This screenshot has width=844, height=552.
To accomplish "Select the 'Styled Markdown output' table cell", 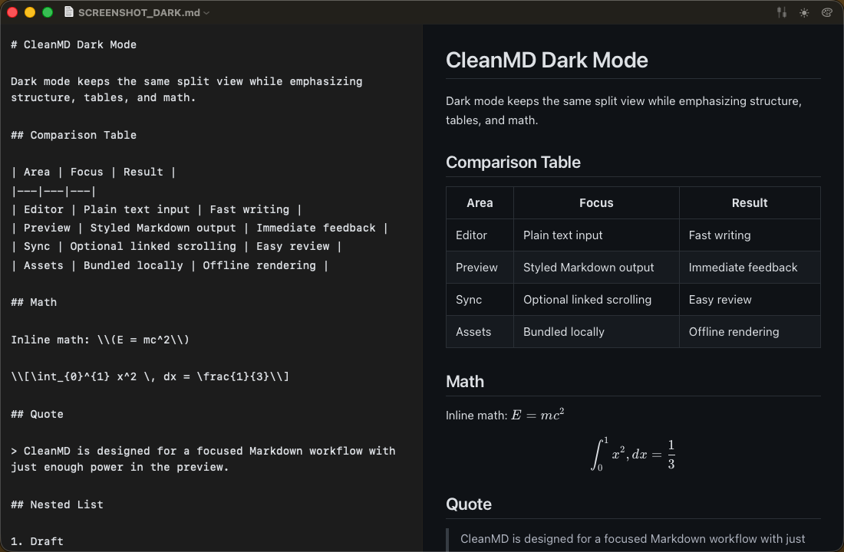I will click(588, 268).
